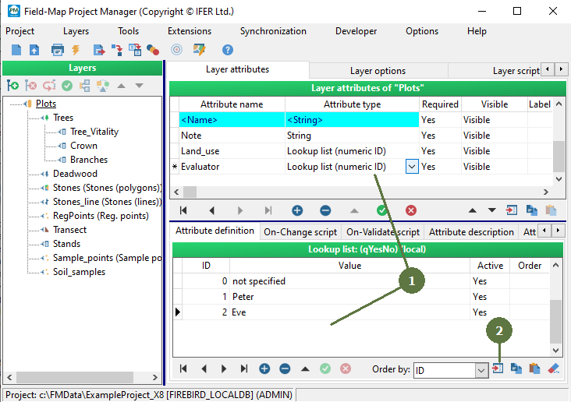Cancel attribute edits with the red X icon
This screenshot has height=402, width=571.
410,210
